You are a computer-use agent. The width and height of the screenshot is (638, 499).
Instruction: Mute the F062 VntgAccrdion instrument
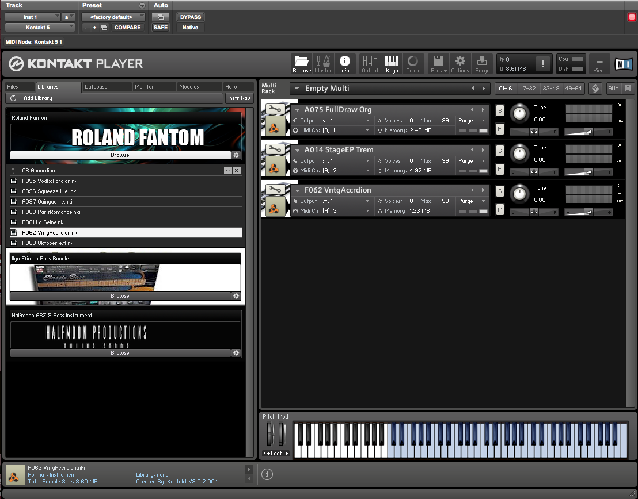pos(500,210)
